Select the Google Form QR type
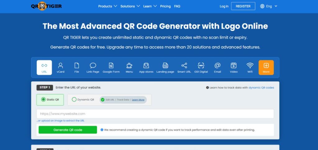This screenshot has height=150, width=318. click(111, 67)
